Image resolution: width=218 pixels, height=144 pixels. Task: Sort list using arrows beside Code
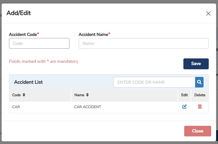(24, 95)
